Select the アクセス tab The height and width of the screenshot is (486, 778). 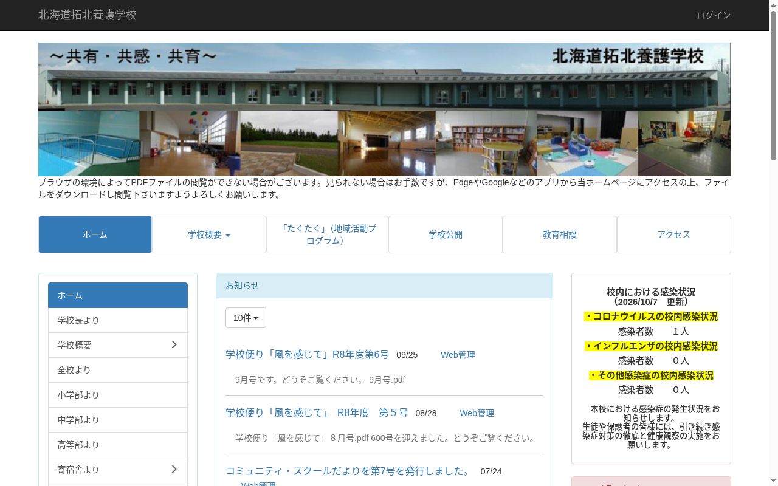coord(674,234)
